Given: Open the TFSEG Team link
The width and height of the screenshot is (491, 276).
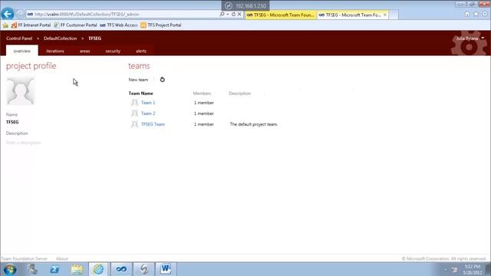Looking at the screenshot, I should [x=153, y=124].
